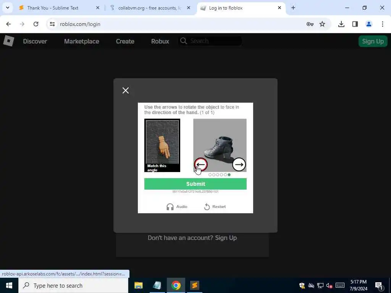Click the green Sign Up button
Viewport: 391px width, 293px height.
[x=373, y=41]
